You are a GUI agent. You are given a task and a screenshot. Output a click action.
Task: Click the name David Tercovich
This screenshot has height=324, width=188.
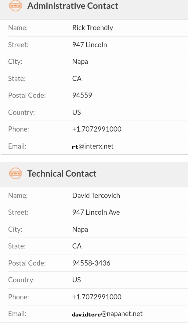96,195
